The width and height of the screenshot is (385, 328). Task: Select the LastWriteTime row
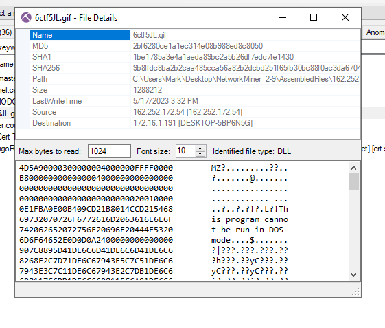pos(195,101)
